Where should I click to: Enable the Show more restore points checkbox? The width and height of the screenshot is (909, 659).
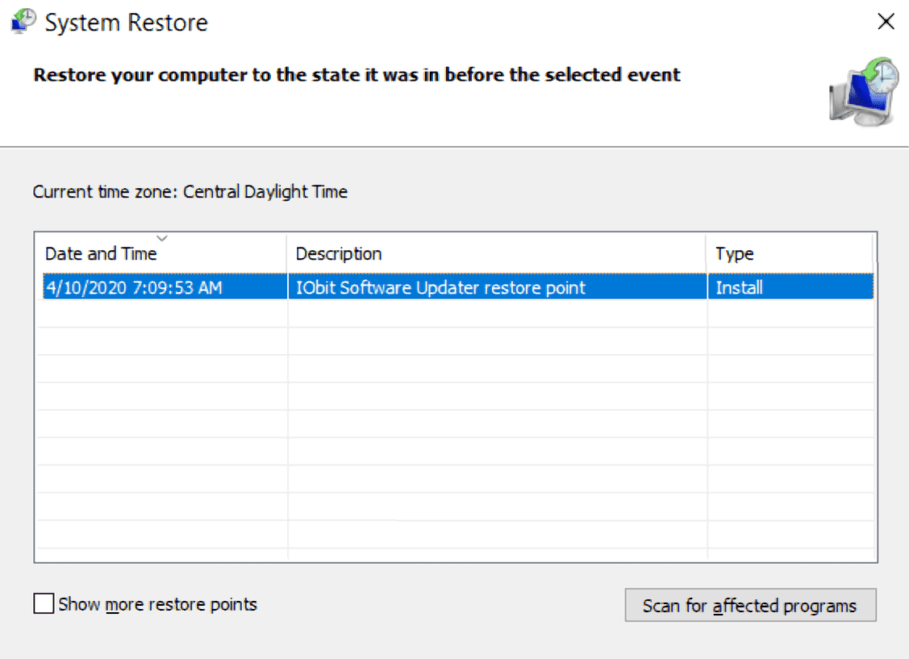pos(44,604)
